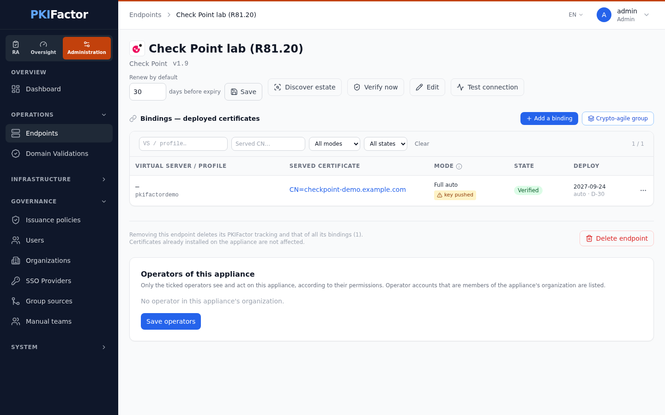The image size is (665, 415).
Task: Go to Endpoints in sidebar
Action: 59,133
